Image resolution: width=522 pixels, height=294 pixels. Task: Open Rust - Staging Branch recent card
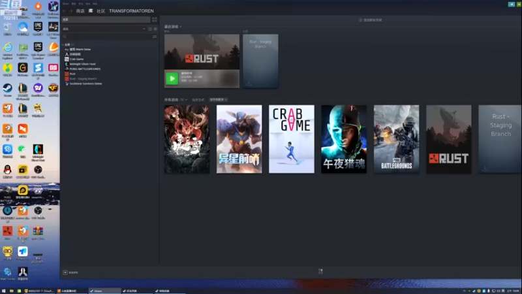260,61
